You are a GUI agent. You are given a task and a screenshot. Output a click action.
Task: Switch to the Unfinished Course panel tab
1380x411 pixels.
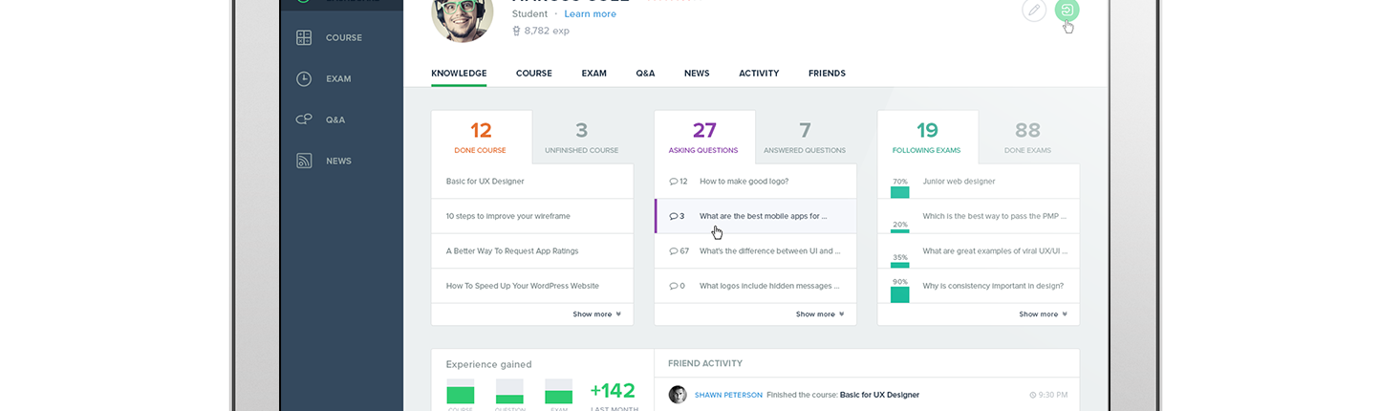[x=581, y=138]
